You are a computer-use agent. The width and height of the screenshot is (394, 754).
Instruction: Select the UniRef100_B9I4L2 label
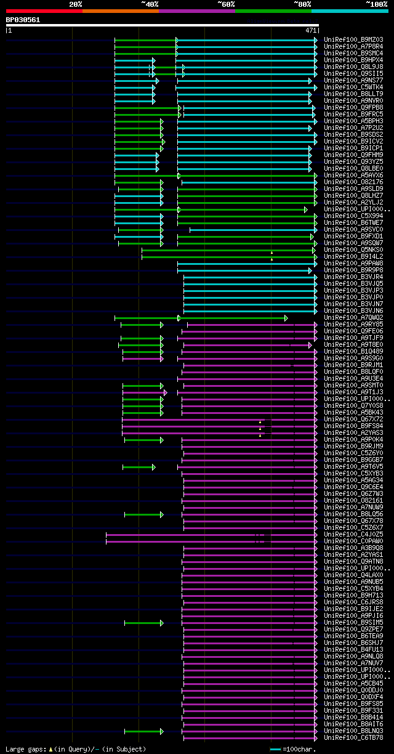click(x=353, y=257)
